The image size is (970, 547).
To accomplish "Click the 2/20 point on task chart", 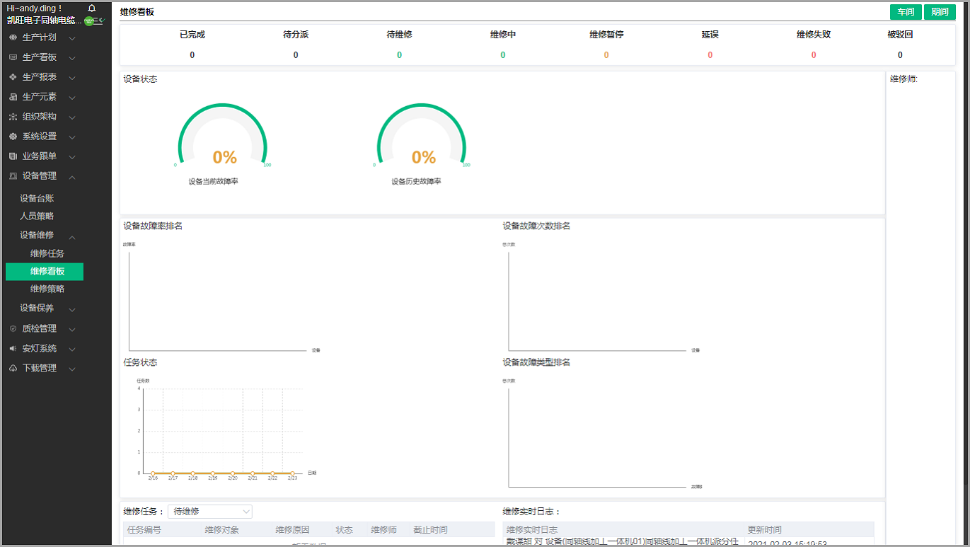I will 232,473.
